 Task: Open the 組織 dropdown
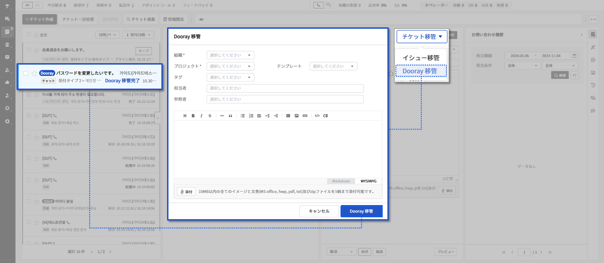tap(230, 55)
